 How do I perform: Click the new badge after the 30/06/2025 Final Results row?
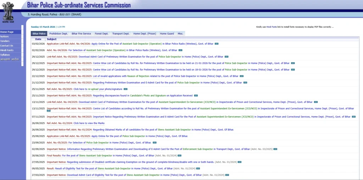pyautogui.click(x=179, y=156)
